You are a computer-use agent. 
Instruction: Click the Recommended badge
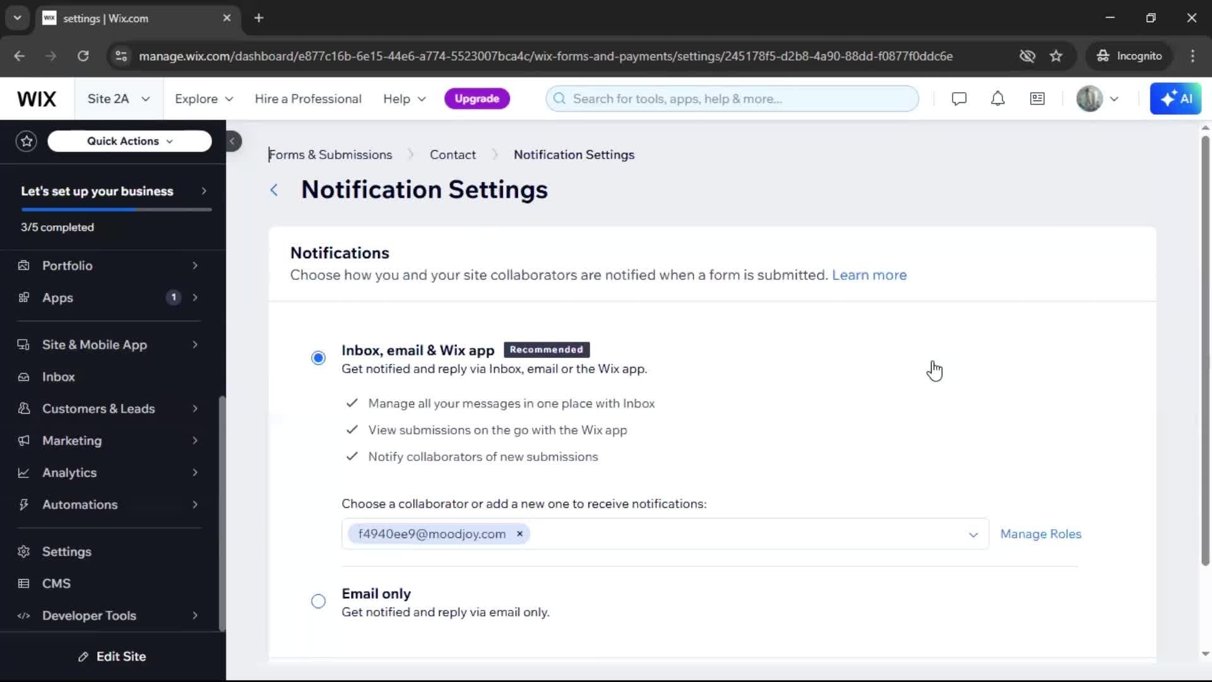[546, 350]
